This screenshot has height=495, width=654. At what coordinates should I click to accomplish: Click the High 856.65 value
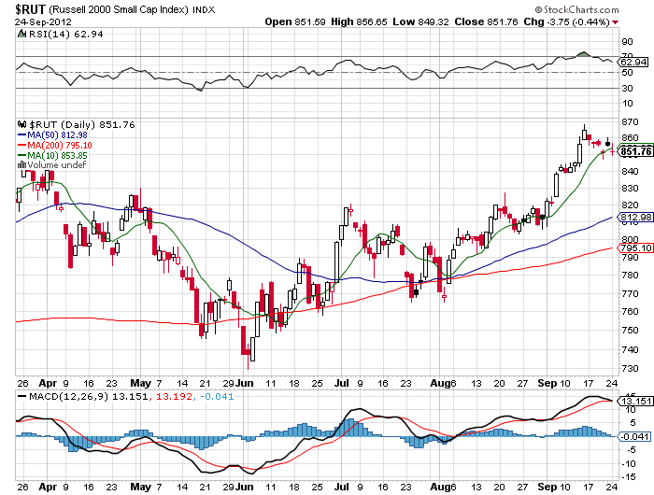359,21
